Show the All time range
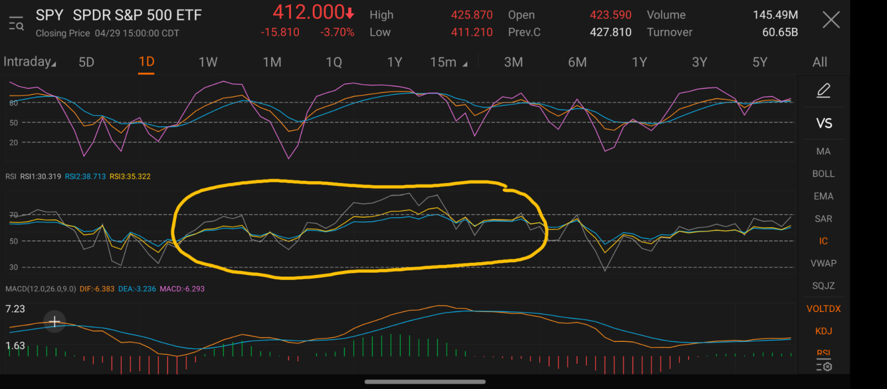 (820, 62)
